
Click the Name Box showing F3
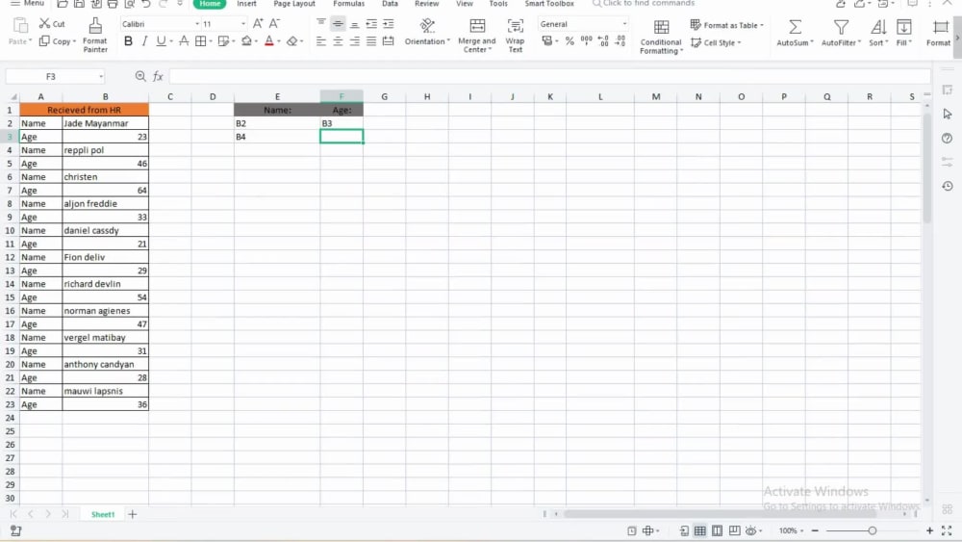point(55,76)
